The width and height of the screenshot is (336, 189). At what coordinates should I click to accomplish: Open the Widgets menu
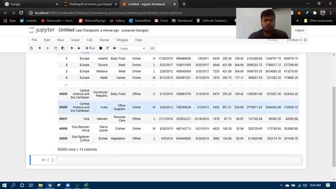coord(122,40)
